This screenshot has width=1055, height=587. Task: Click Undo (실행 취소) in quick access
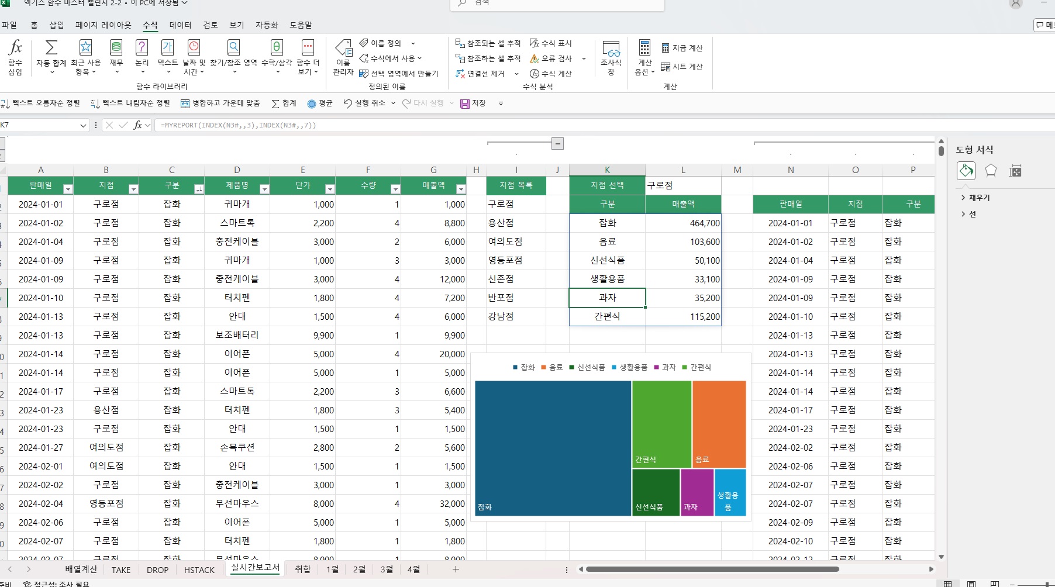(x=364, y=103)
